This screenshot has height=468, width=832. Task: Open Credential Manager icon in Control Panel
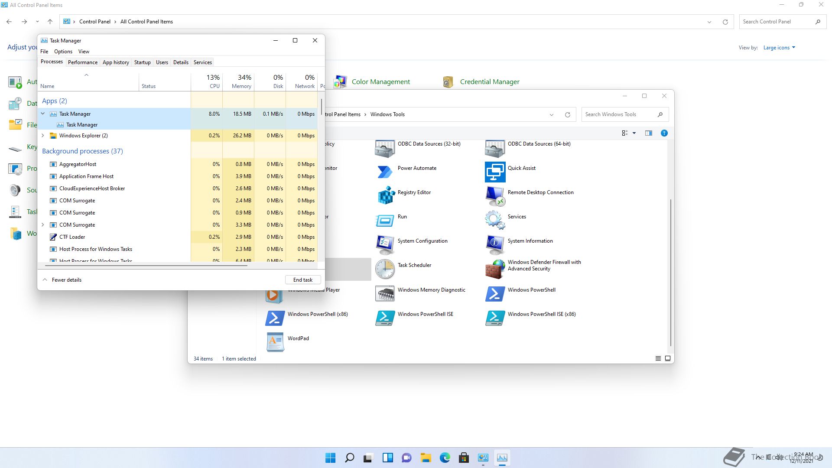coord(448,81)
